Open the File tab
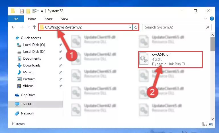 point(16,19)
